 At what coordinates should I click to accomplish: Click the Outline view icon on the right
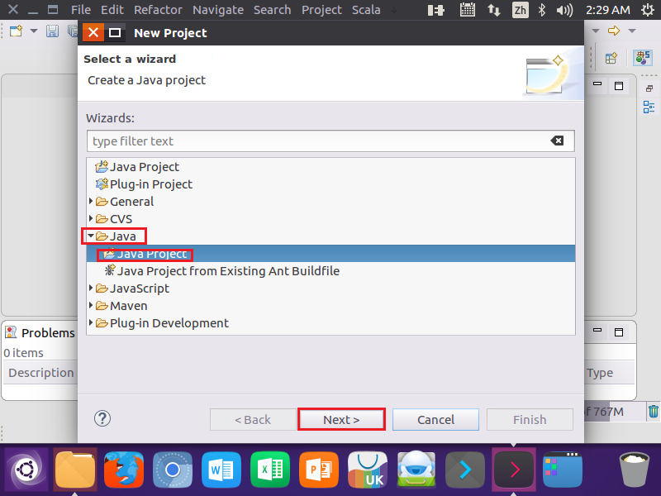(649, 107)
